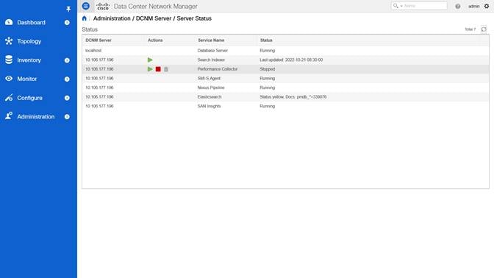The width and height of the screenshot is (494, 278).
Task: Click the Monitor eye icon
Action: click(x=9, y=79)
